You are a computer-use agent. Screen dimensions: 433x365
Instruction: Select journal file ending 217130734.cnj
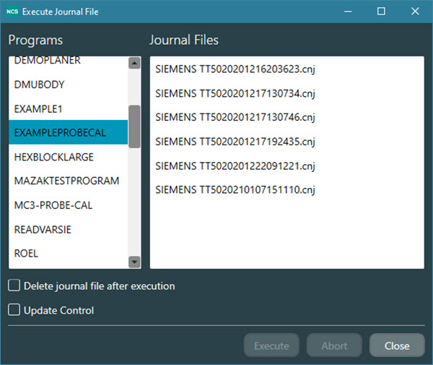coord(235,93)
